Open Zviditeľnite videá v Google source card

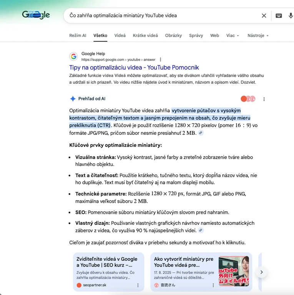coord(107,262)
